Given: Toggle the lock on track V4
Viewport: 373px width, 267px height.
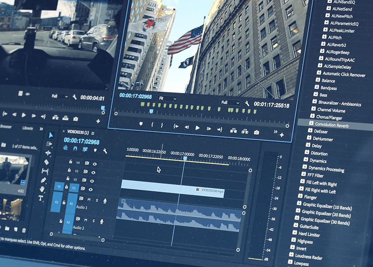Looking at the screenshot, I should click(x=70, y=162).
